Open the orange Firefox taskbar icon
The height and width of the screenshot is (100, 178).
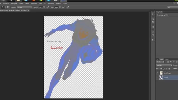tap(34, 1)
